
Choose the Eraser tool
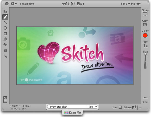[x=5, y=45]
